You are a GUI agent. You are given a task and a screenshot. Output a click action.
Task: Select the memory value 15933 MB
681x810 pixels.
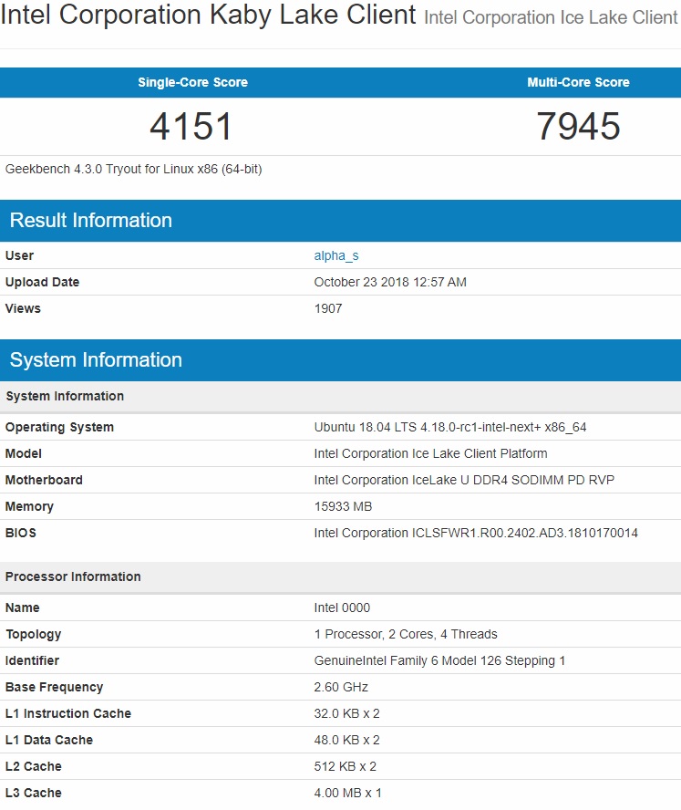click(x=343, y=506)
